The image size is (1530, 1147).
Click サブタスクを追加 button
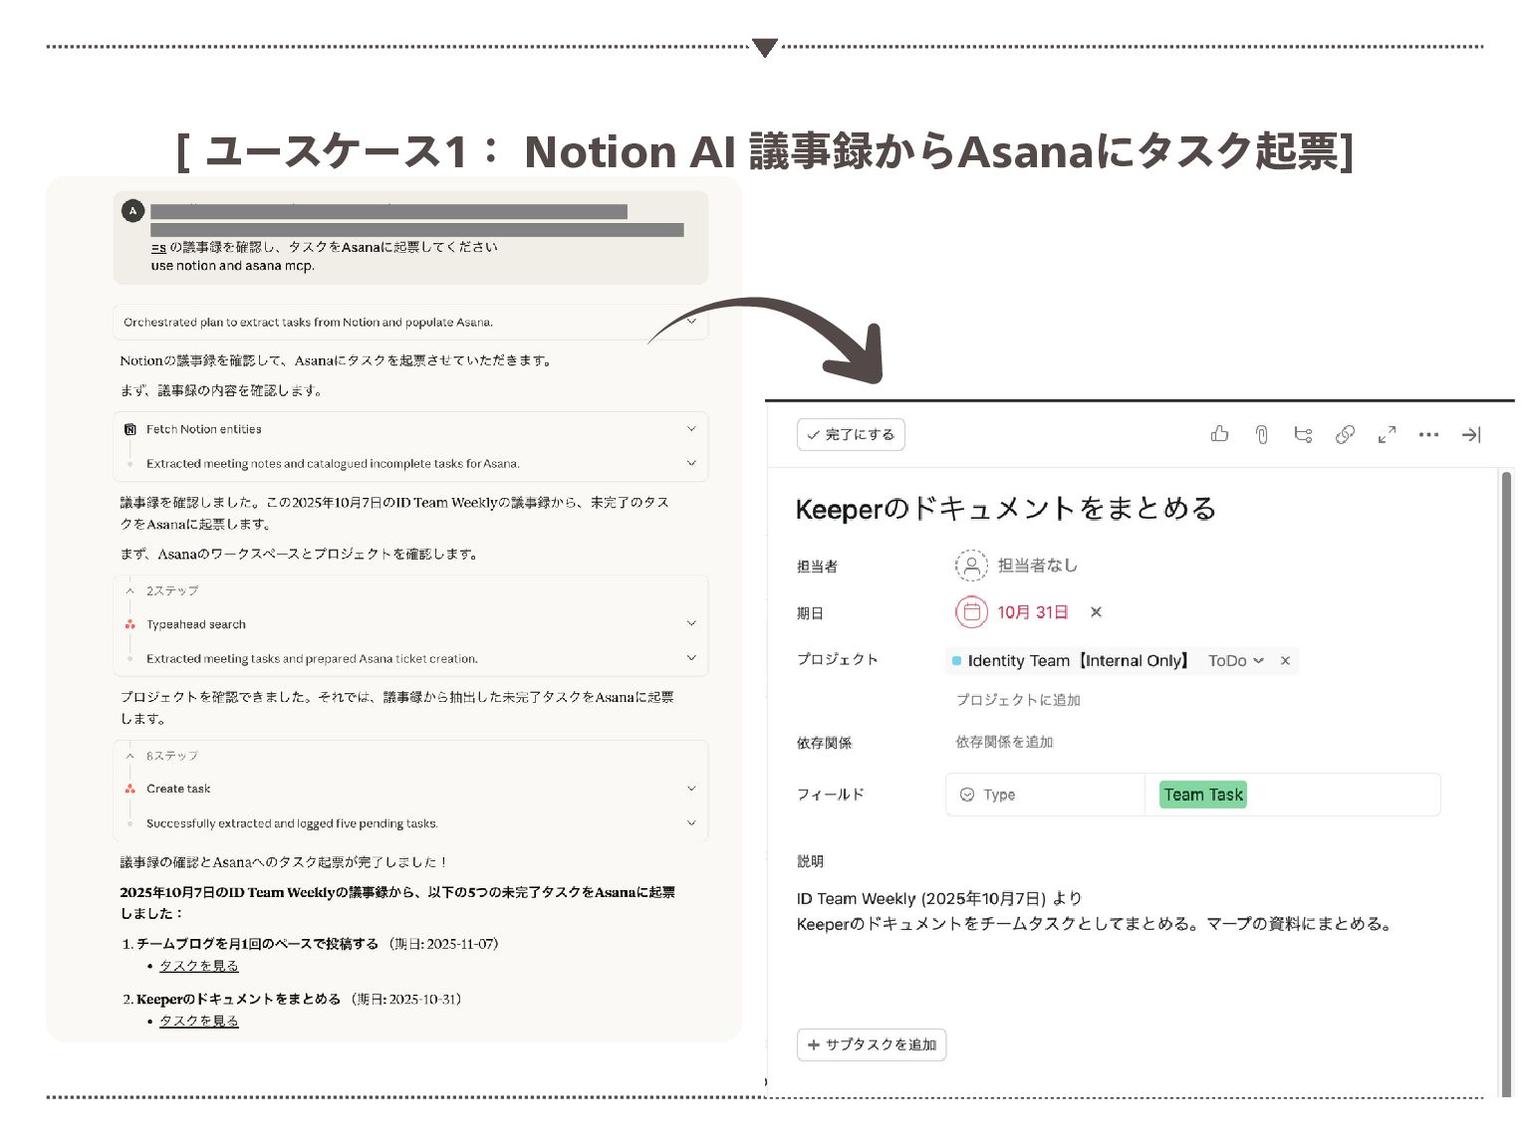[872, 1044]
